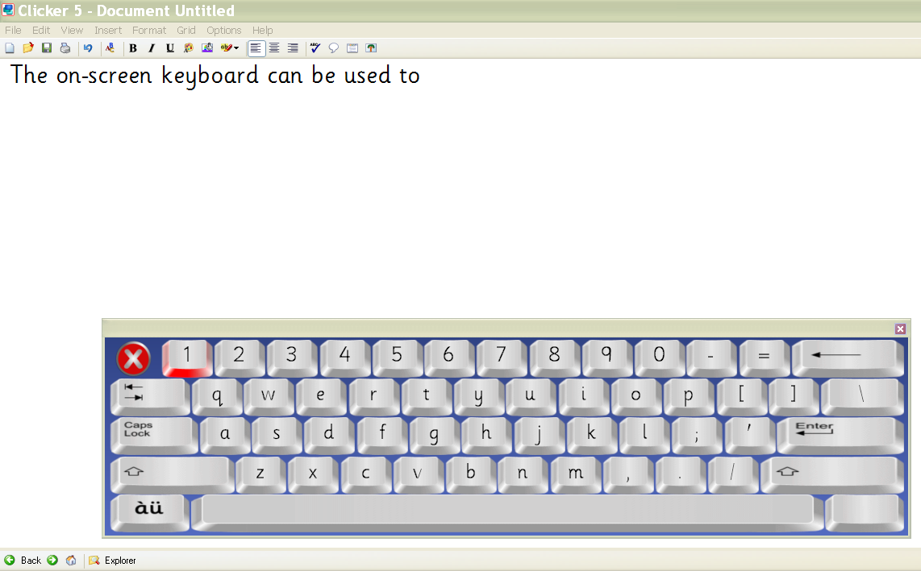Tap the 5 number key

click(x=397, y=358)
